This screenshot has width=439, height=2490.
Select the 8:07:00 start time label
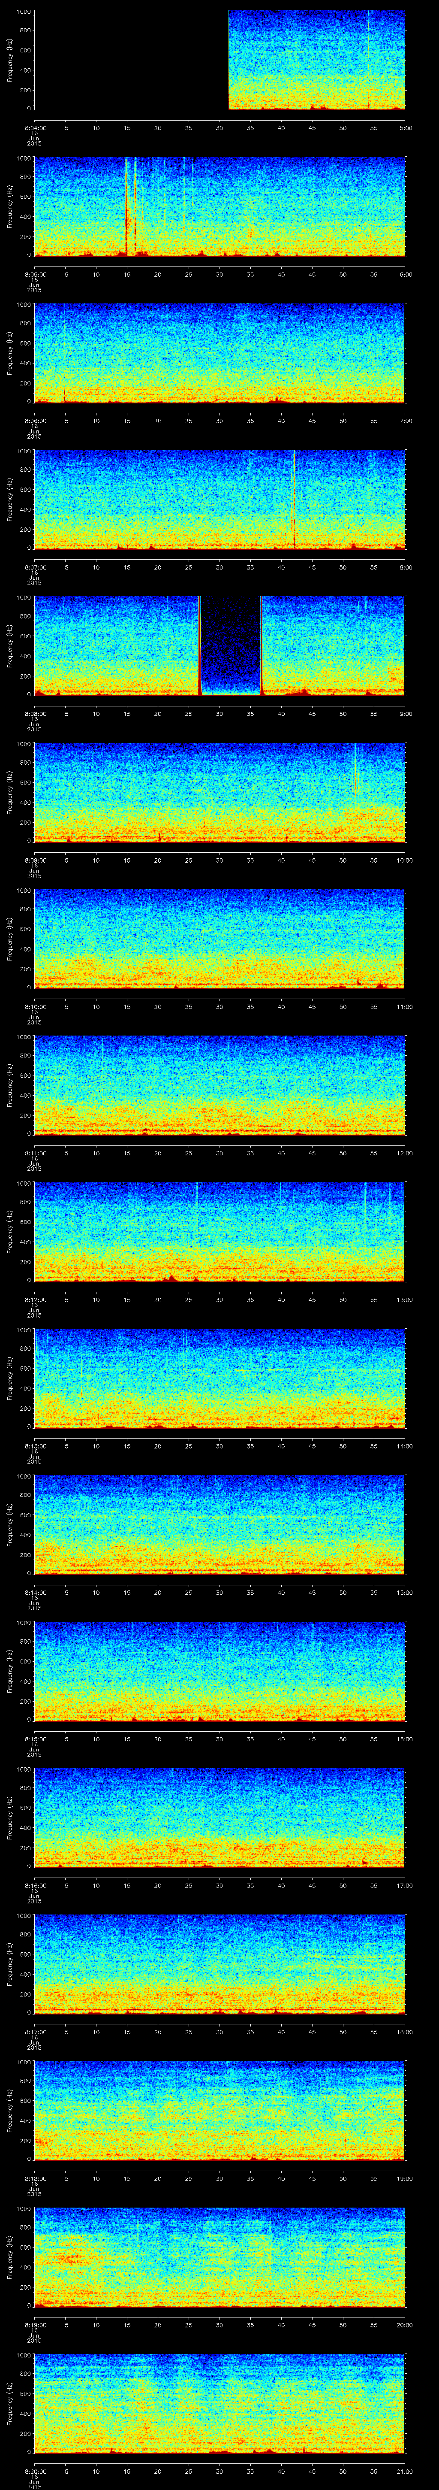coord(35,567)
